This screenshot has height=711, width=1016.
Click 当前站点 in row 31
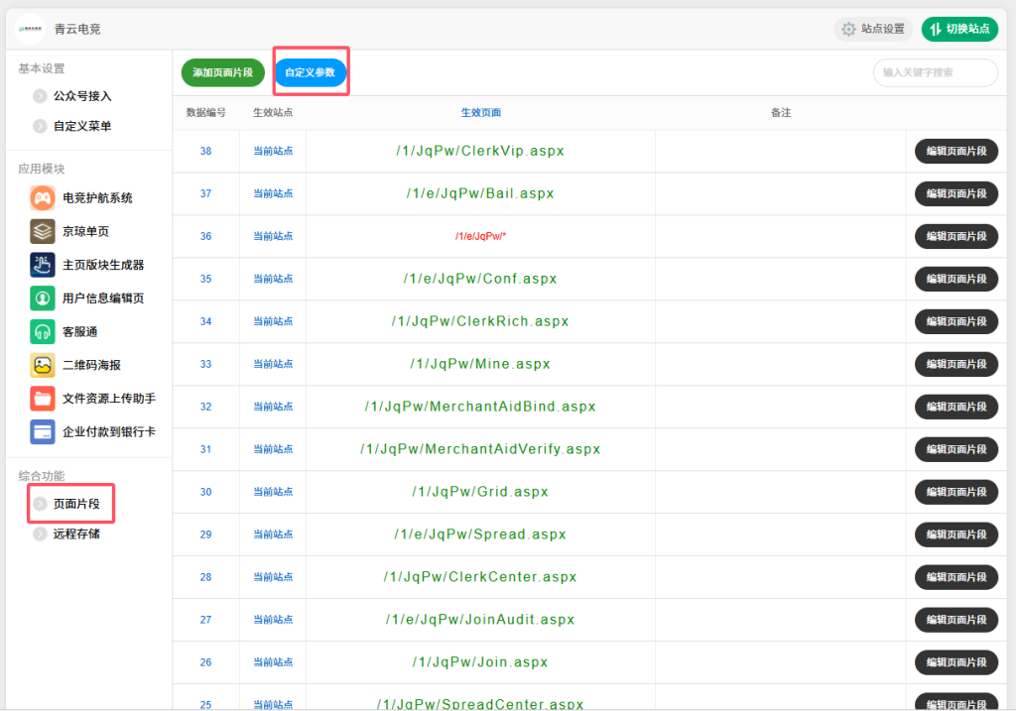tap(273, 449)
